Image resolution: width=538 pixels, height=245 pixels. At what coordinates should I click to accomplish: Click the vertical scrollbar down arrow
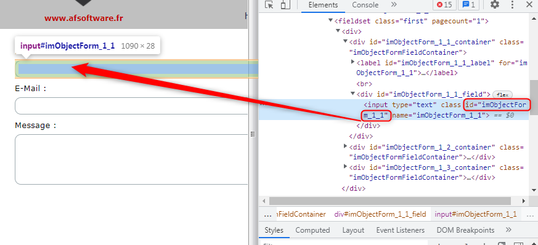click(534, 190)
